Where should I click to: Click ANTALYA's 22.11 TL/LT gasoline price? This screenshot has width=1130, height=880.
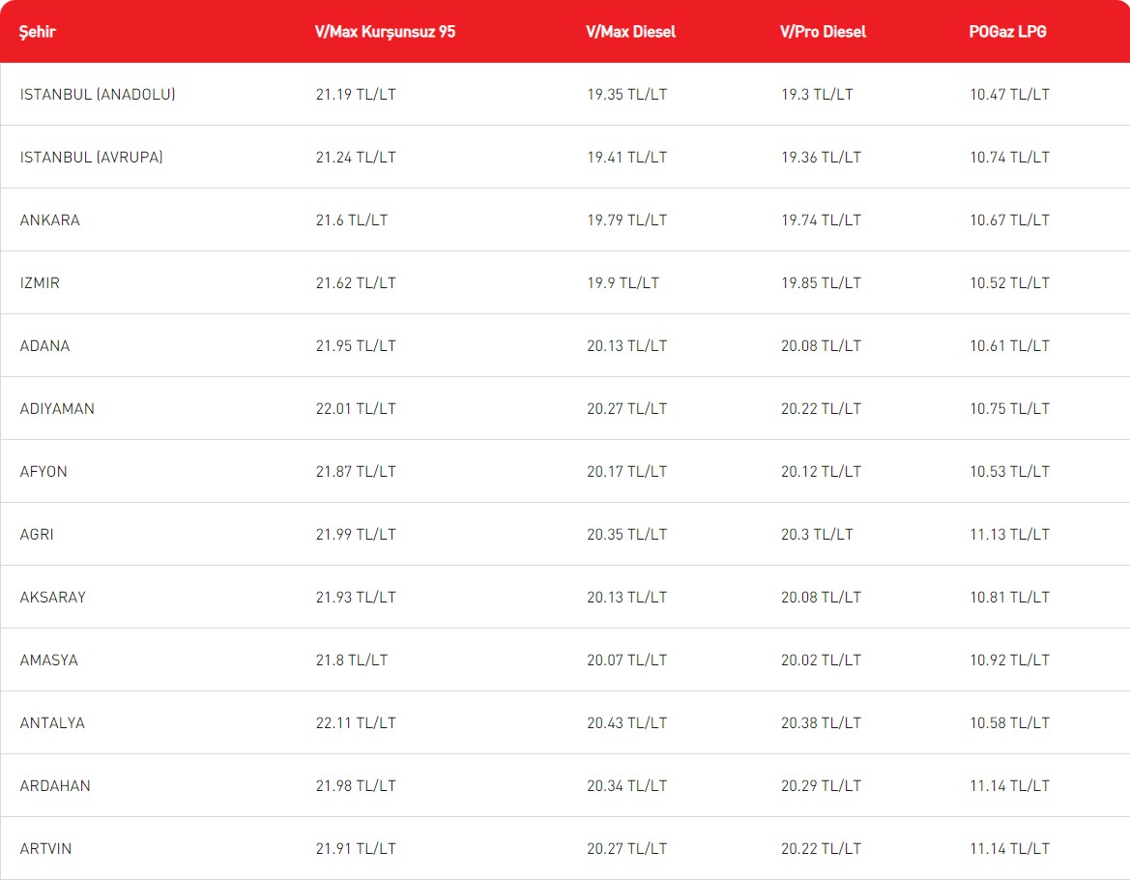tap(355, 723)
